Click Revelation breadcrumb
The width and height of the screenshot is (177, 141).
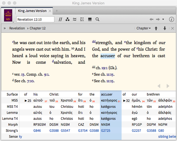17,28
